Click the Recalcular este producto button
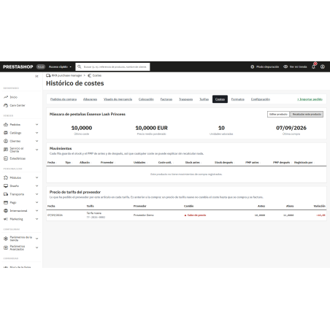The image size is (330, 330). (x=307, y=115)
